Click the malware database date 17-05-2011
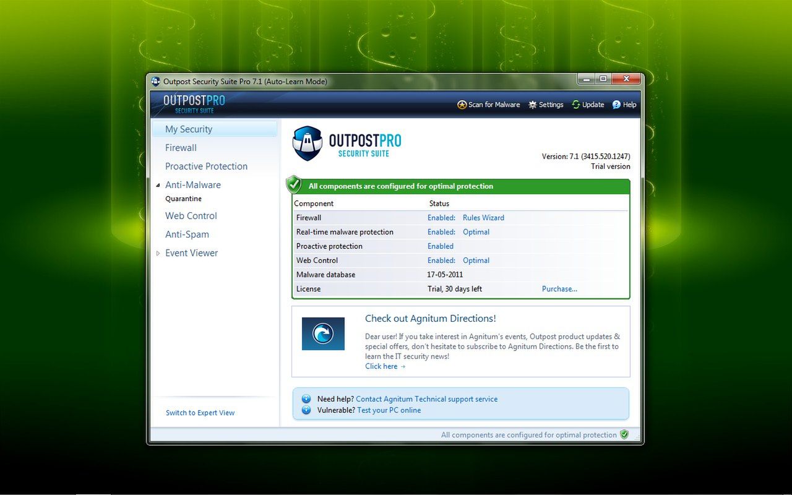 pyautogui.click(x=445, y=275)
